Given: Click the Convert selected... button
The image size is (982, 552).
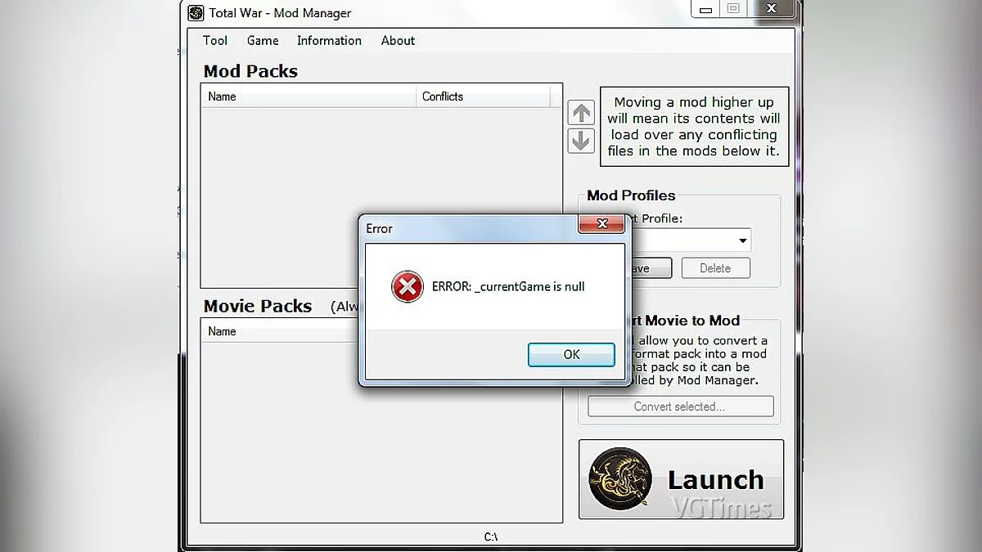Looking at the screenshot, I should [x=680, y=406].
